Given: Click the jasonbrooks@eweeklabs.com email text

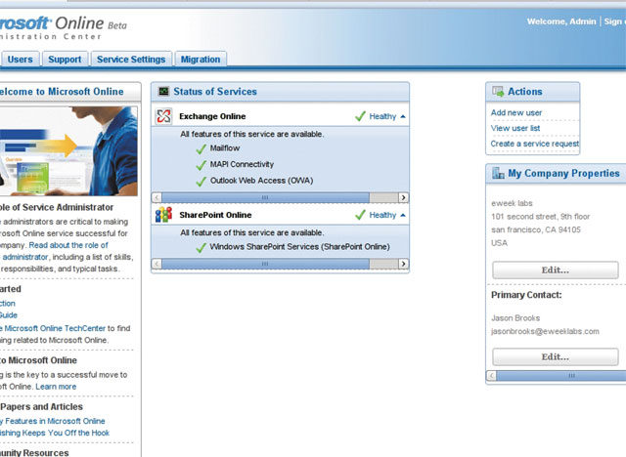Looking at the screenshot, I should coord(545,331).
